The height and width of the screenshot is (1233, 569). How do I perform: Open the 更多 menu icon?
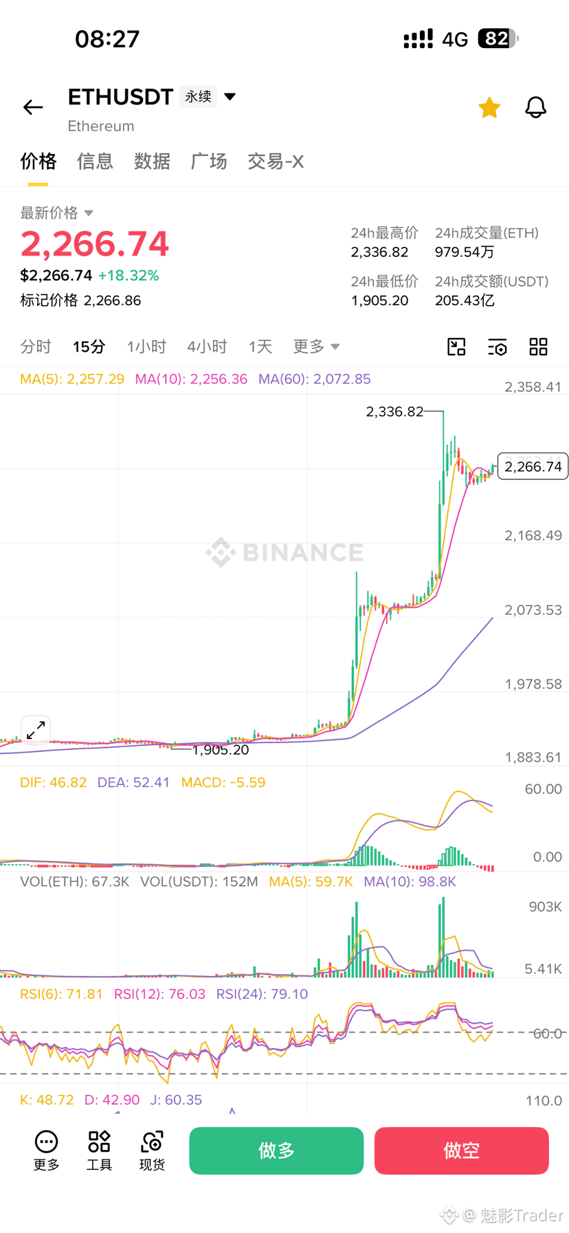pyautogui.click(x=47, y=1151)
